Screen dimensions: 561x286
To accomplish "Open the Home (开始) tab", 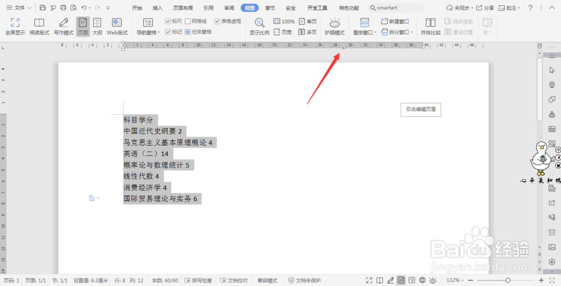I will coord(137,8).
